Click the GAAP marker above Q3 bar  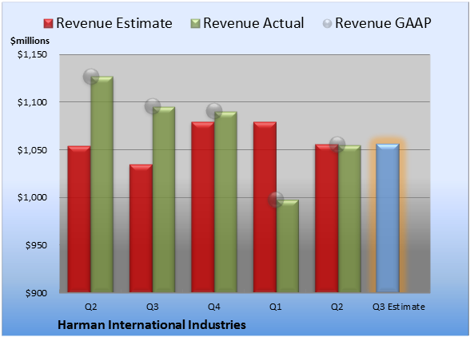pyautogui.click(x=153, y=105)
